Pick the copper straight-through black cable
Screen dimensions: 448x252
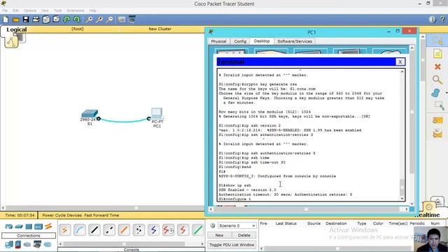click(94, 230)
